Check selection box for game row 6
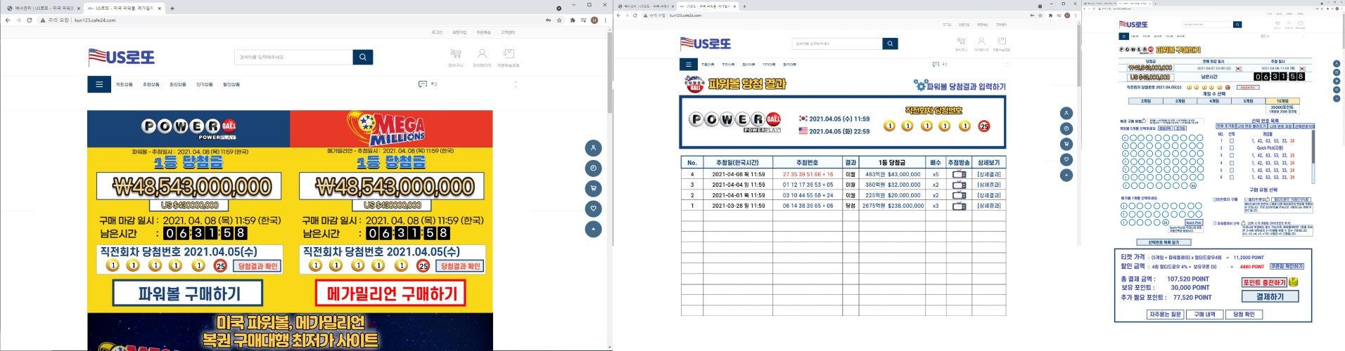The width and height of the screenshot is (1345, 351). click(1231, 178)
